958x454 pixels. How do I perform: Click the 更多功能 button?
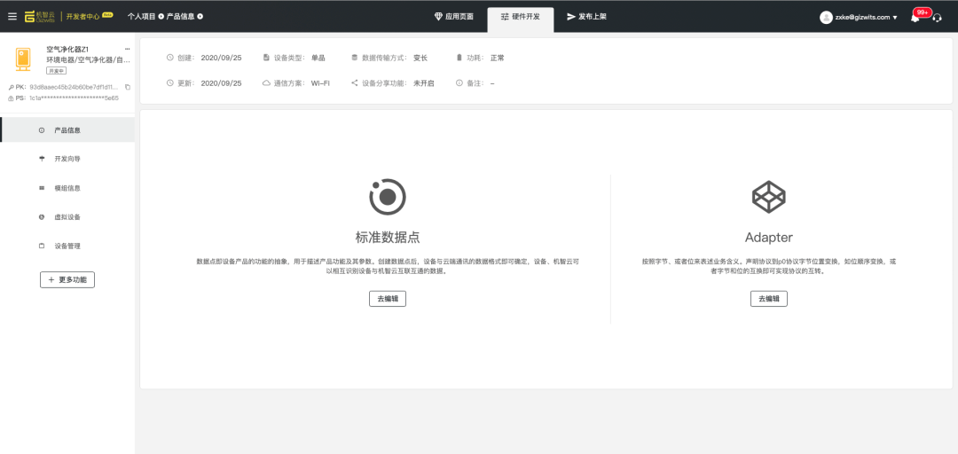point(67,280)
